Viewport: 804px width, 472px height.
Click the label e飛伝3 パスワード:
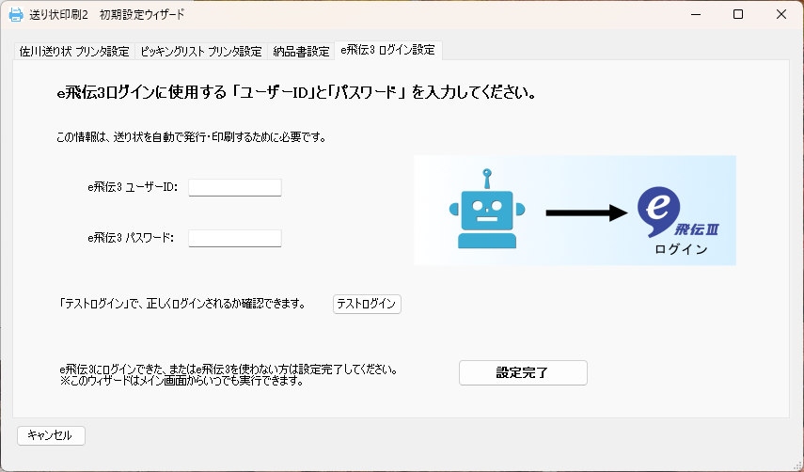tap(131, 238)
